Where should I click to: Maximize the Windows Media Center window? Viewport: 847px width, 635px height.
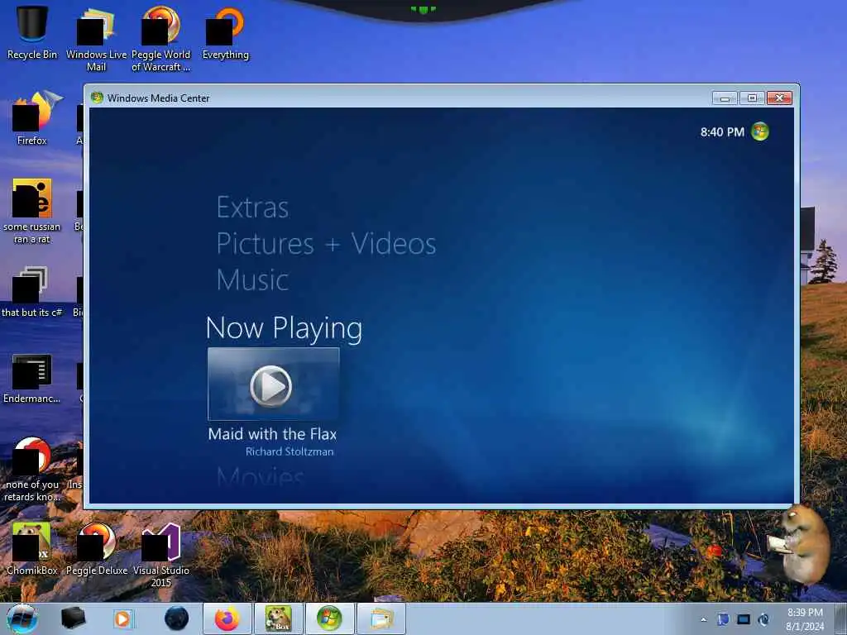tap(751, 98)
